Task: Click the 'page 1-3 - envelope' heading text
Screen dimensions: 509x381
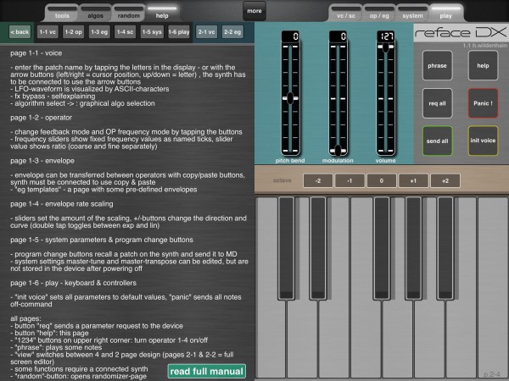Action: tap(42, 161)
